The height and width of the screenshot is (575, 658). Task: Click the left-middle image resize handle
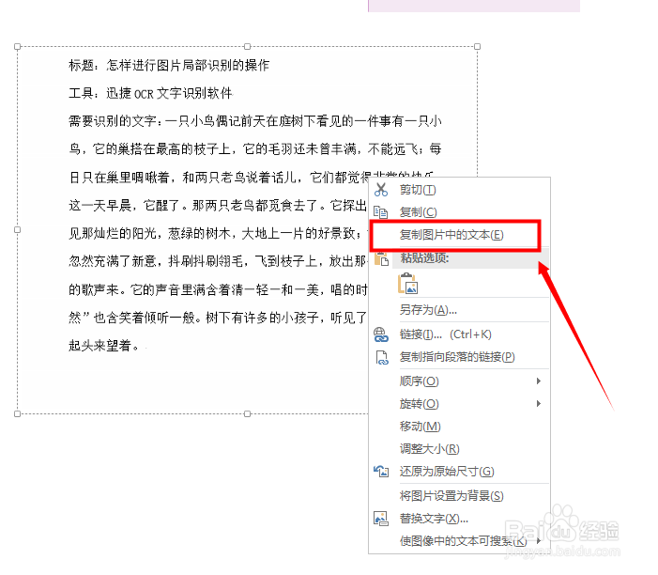click(17, 230)
